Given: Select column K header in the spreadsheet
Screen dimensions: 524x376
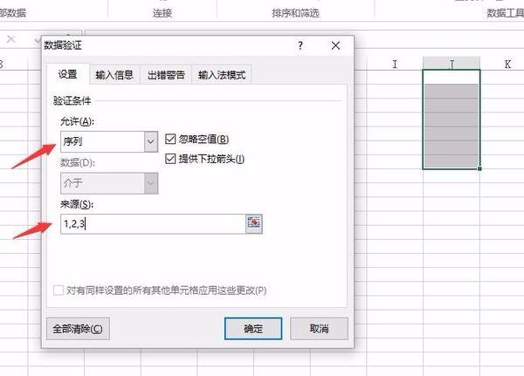Looking at the screenshot, I should coord(507,64).
